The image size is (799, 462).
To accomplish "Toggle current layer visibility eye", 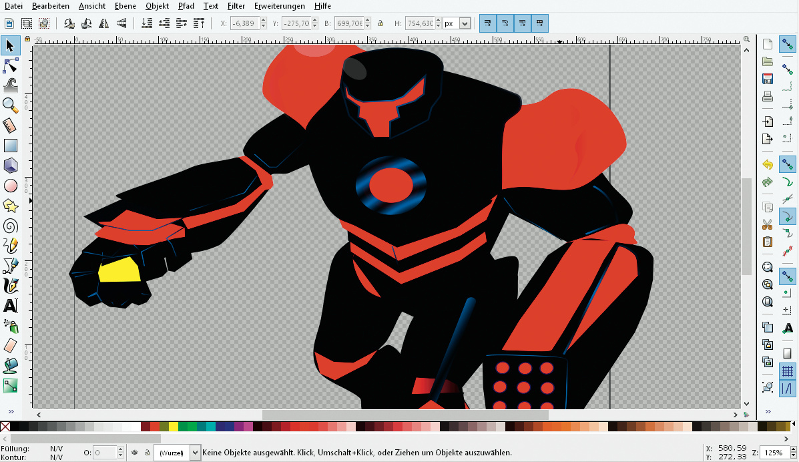I will (134, 453).
